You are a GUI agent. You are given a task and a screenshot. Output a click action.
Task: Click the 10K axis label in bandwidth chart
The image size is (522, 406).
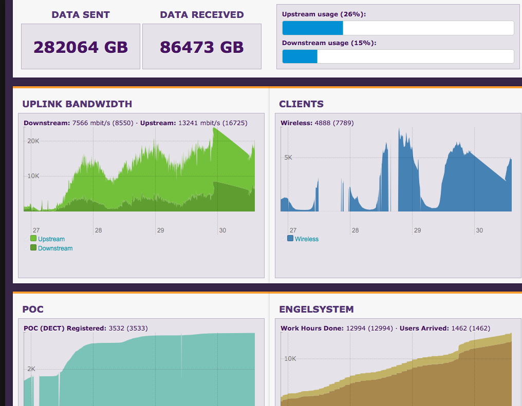point(33,176)
